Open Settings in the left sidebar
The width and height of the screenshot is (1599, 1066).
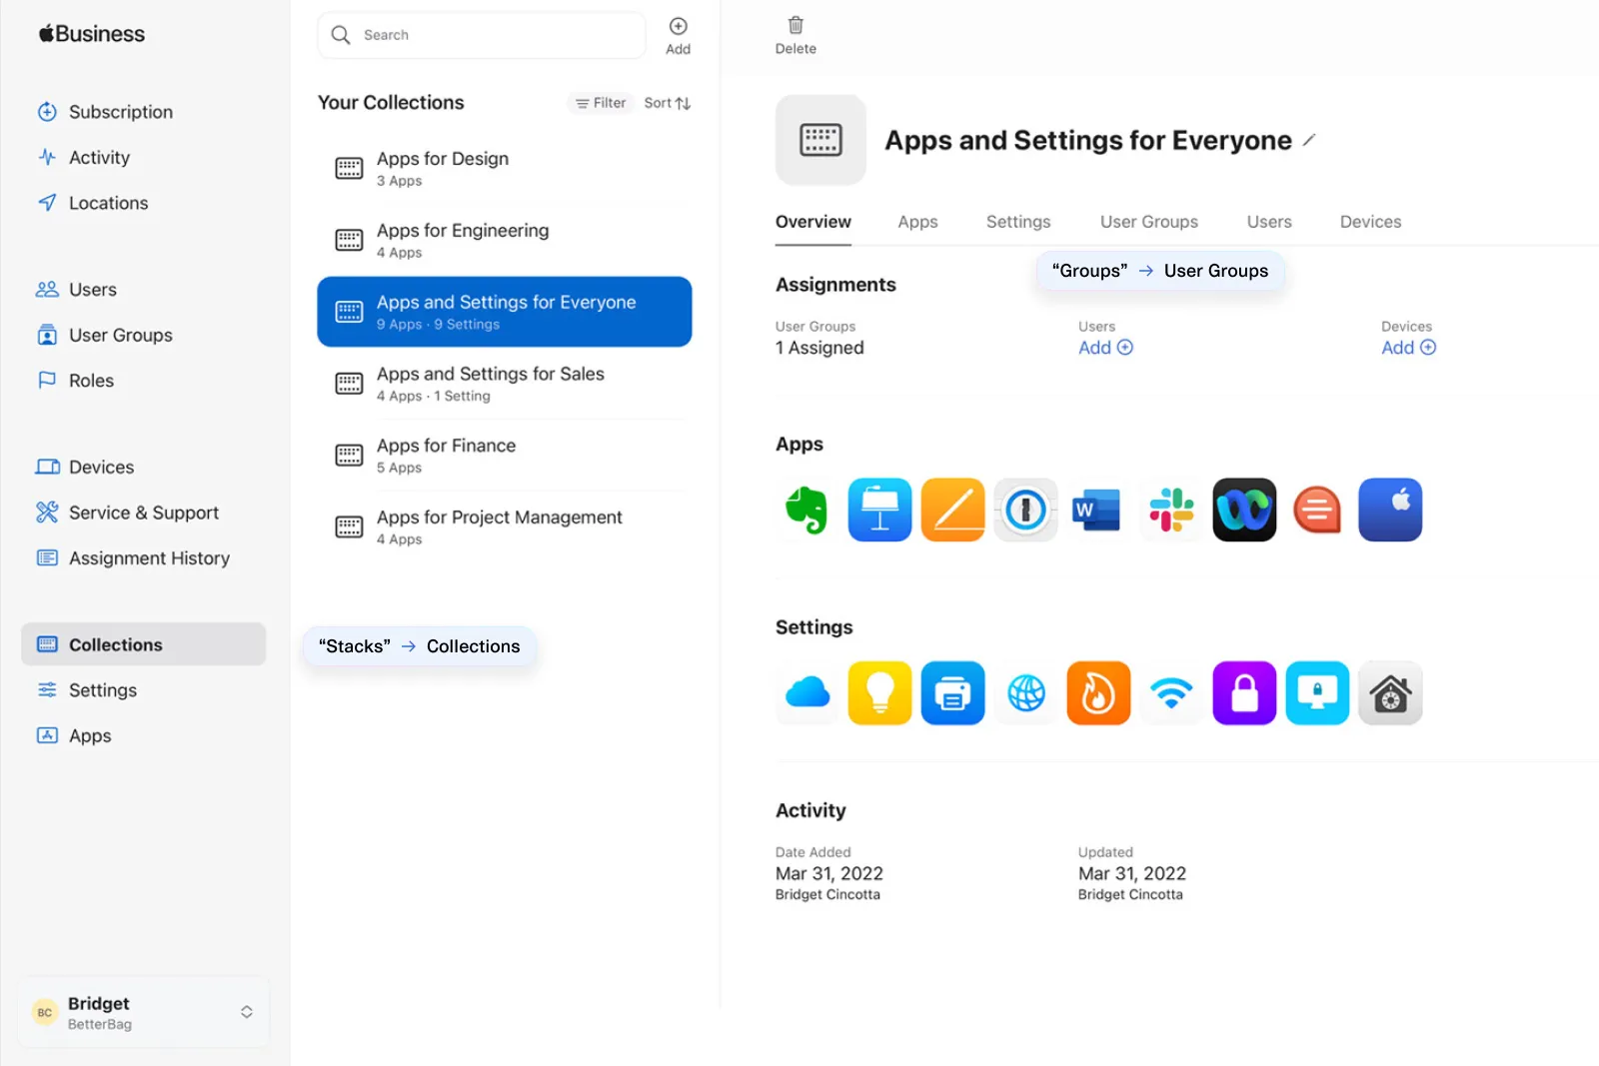(x=87, y=690)
